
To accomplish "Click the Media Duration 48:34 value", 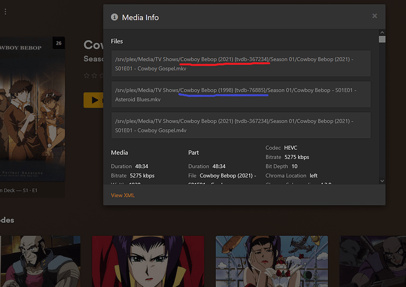I will (x=141, y=166).
